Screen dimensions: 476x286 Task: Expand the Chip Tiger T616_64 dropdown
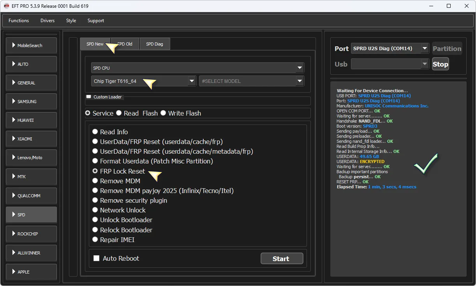192,81
